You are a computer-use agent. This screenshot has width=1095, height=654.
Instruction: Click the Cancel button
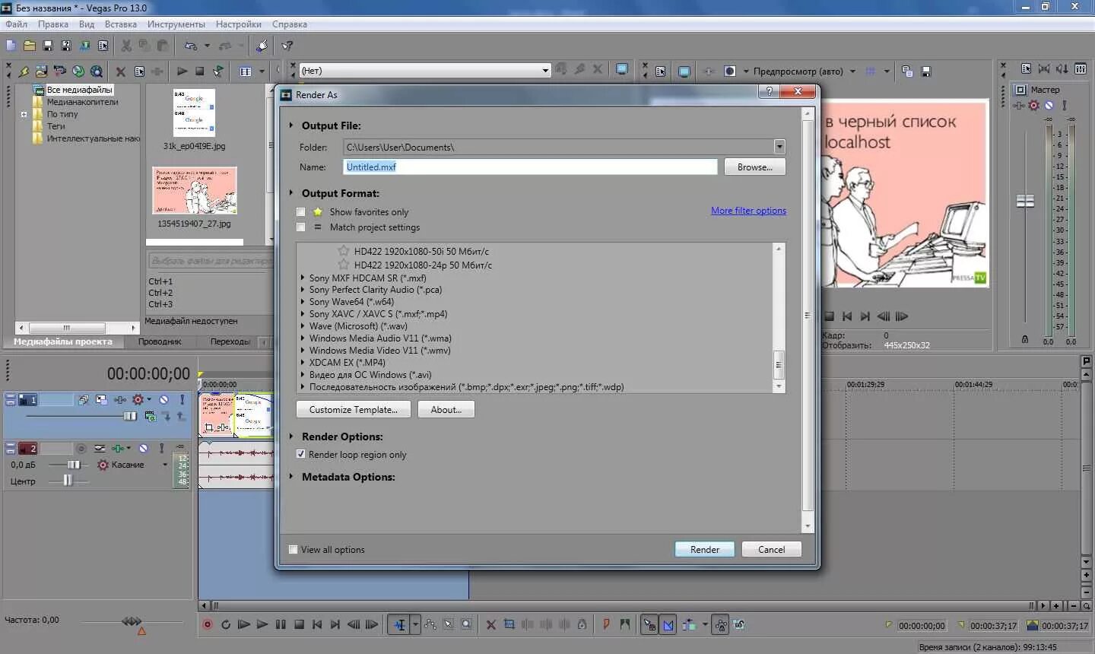pyautogui.click(x=771, y=549)
